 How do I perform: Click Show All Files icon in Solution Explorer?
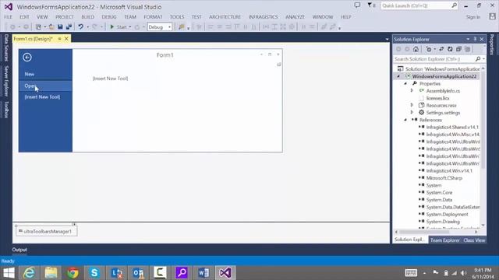click(468, 49)
